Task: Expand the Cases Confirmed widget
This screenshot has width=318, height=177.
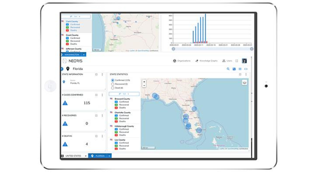Action: pyautogui.click(x=96, y=95)
